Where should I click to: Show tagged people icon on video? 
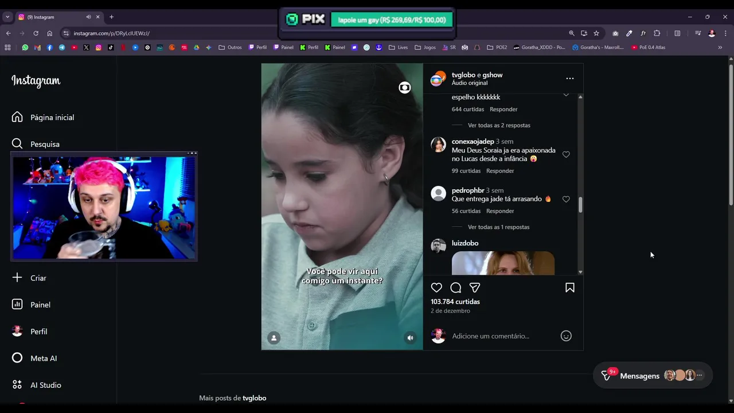(x=274, y=338)
